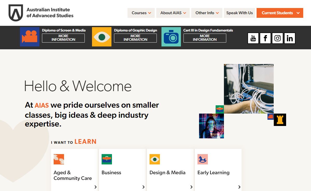
Task: Click the AIAS shield logo
Action: pos(16,13)
